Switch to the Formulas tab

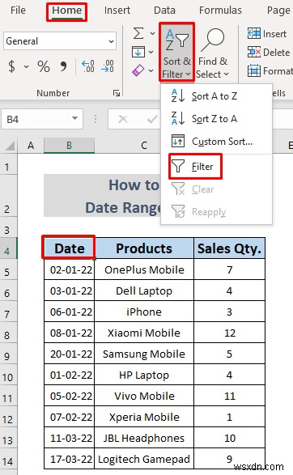point(220,11)
